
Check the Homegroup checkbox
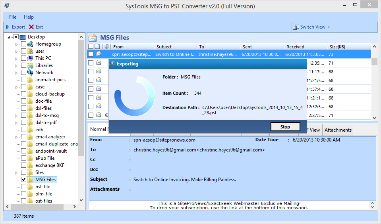(x=23, y=44)
